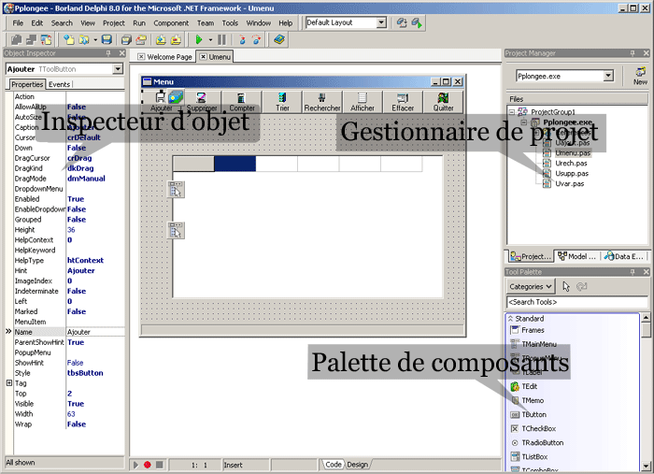Pick TCheckBox from the Tool Palette
The width and height of the screenshot is (654, 474).
[538, 428]
